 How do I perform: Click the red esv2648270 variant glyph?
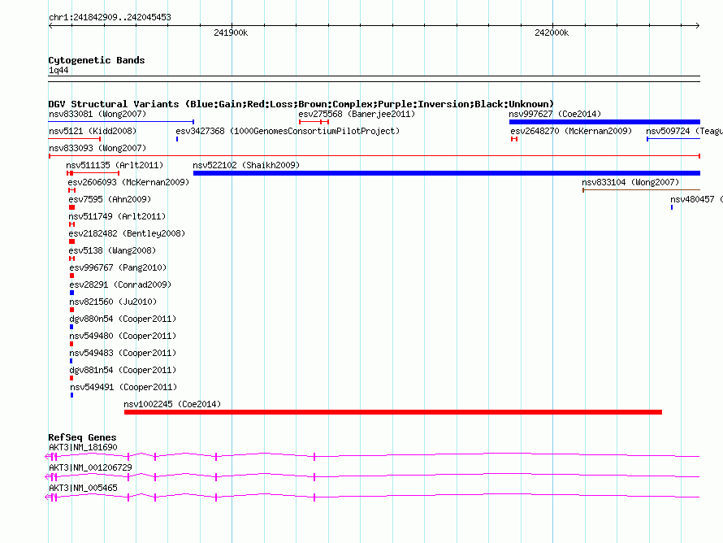[x=514, y=139]
